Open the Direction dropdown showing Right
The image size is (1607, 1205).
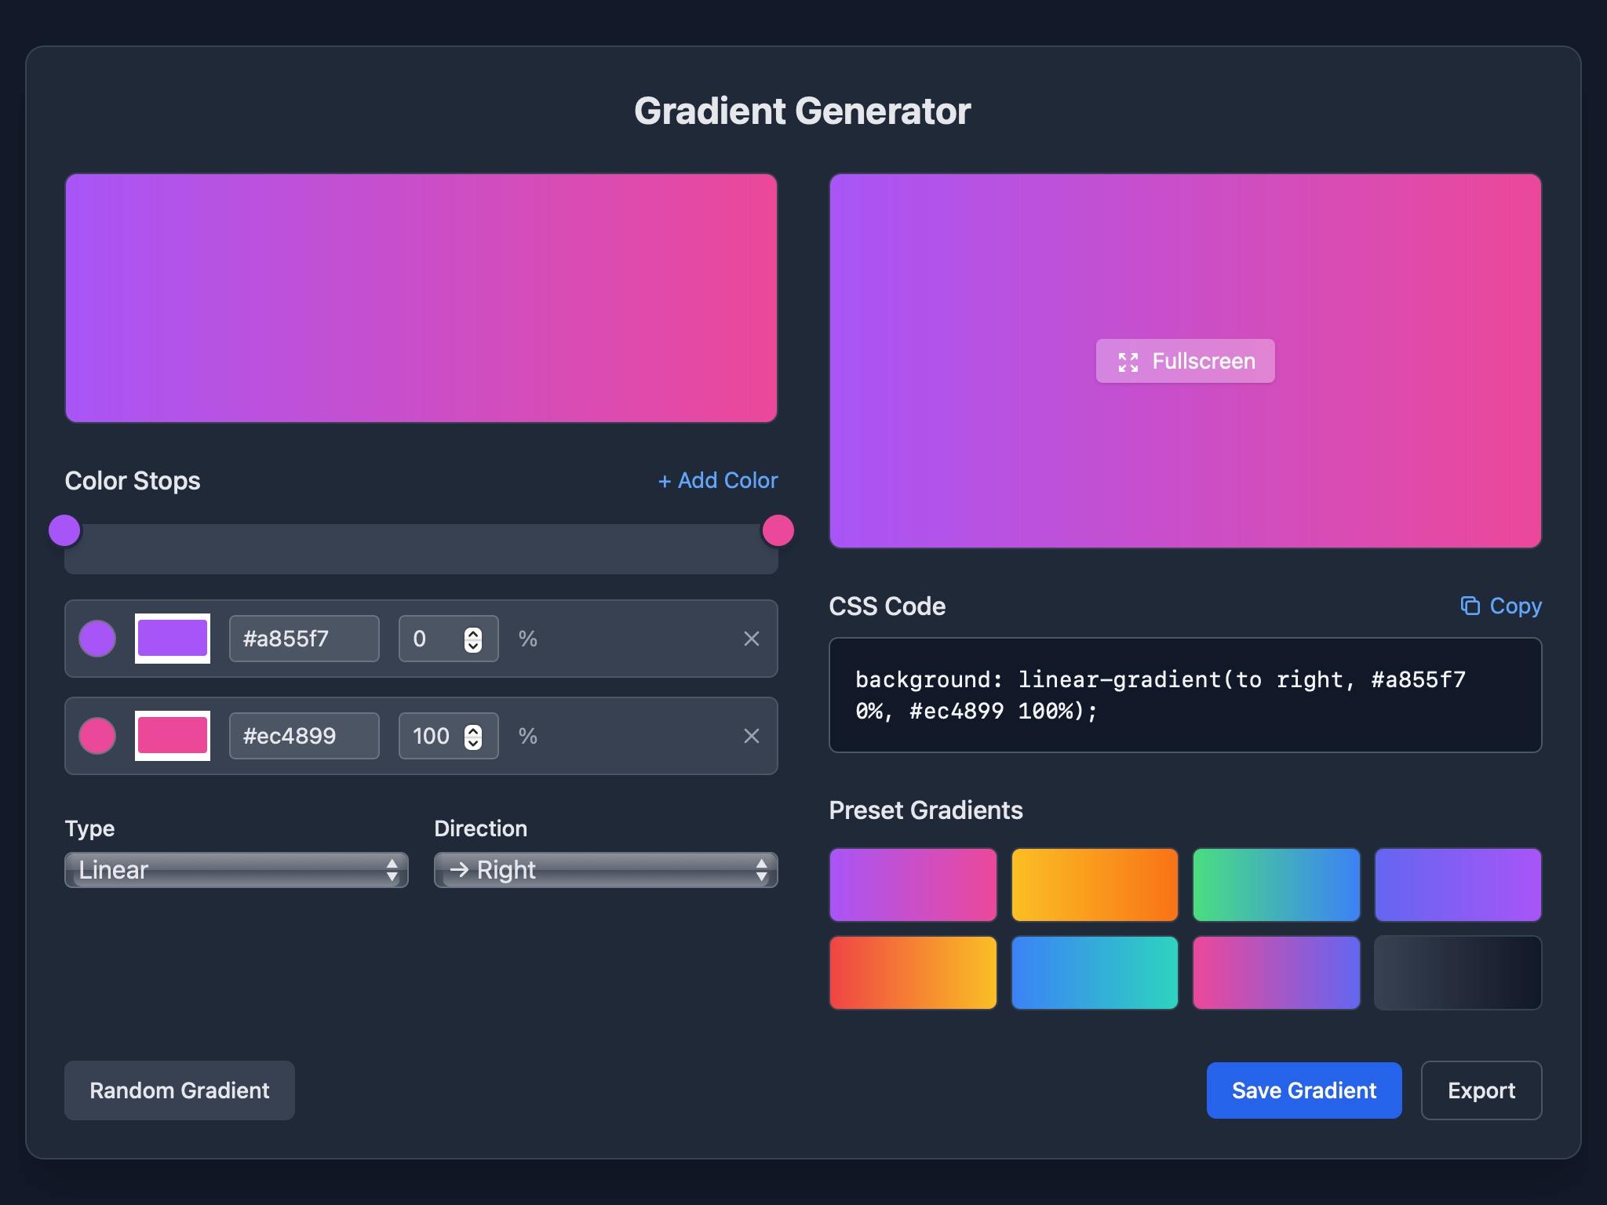click(x=604, y=869)
